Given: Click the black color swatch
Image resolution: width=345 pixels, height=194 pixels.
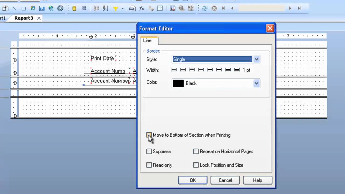Looking at the screenshot, I should tap(178, 84).
